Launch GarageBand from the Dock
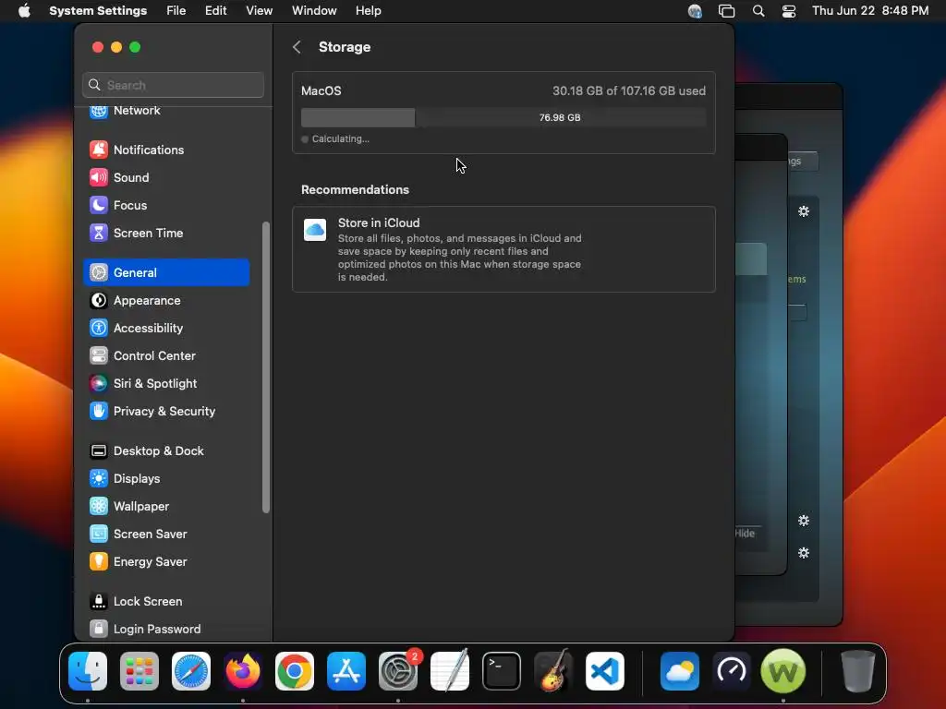This screenshot has width=946, height=709. tap(553, 671)
